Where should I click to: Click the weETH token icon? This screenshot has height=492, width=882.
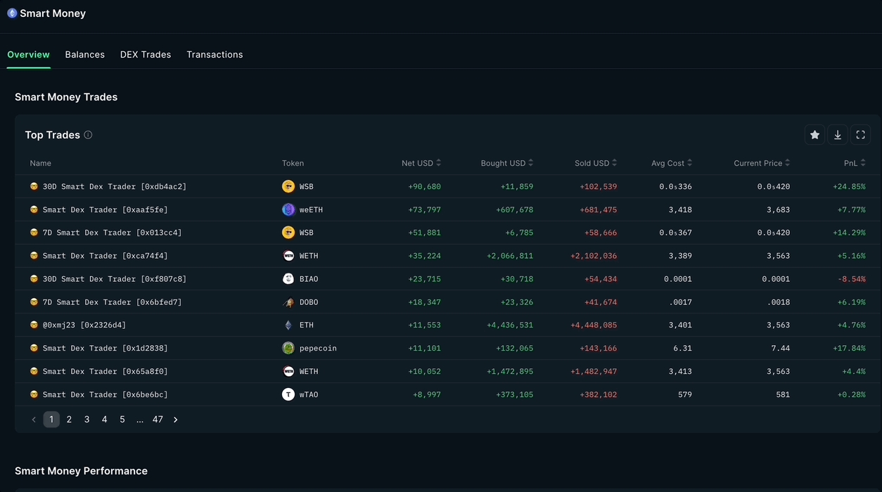(288, 209)
